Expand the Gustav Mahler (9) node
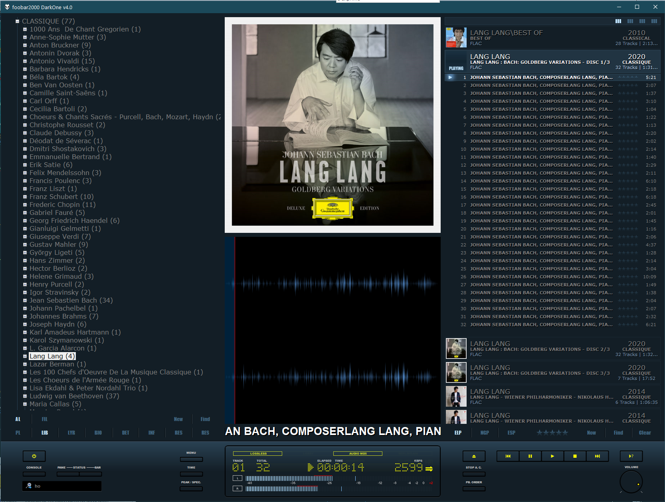The image size is (665, 502). 25,244
